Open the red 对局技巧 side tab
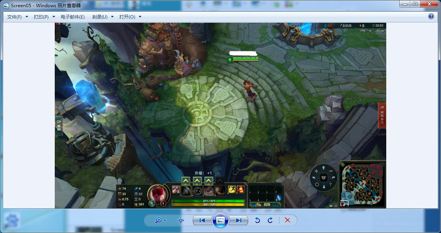Image resolution: width=441 pixels, height=233 pixels. point(382,116)
